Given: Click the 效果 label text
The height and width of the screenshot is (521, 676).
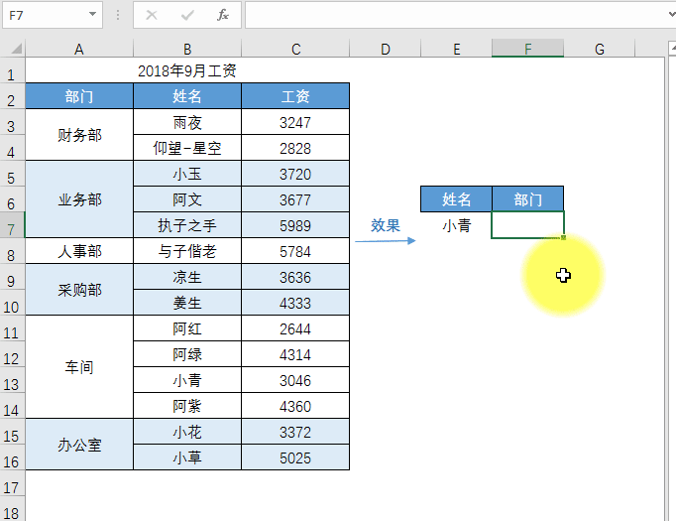Looking at the screenshot, I should [x=386, y=224].
